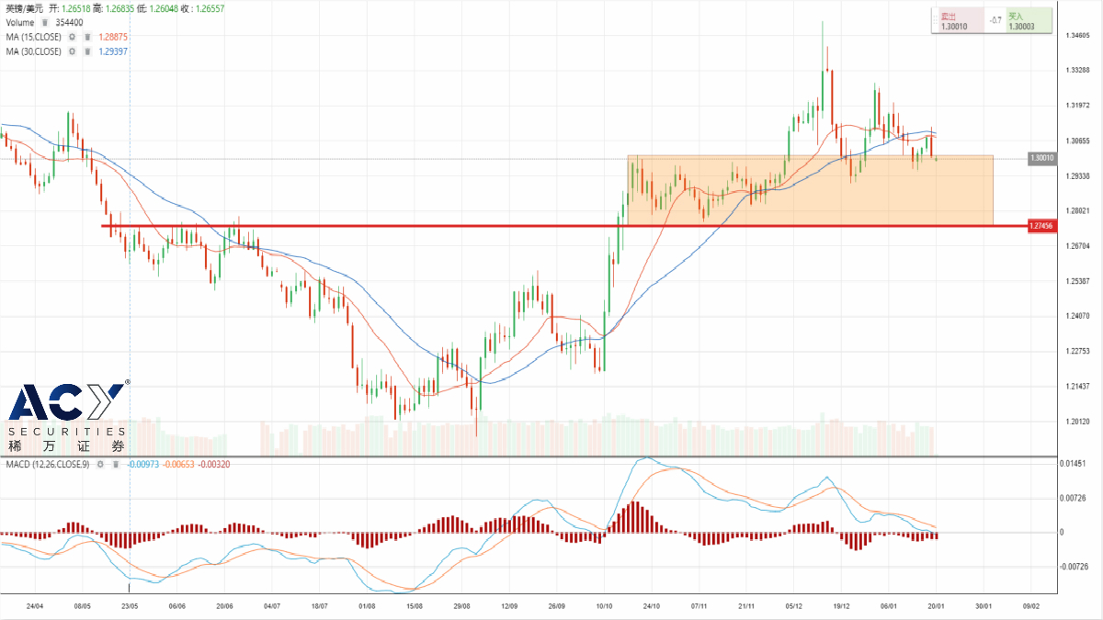Click the -0.7 spread value
Screen dimensions: 1103x620
995,20
